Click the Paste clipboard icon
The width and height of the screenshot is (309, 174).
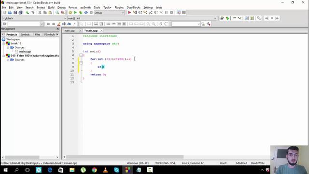pyautogui.click(x=50, y=13)
